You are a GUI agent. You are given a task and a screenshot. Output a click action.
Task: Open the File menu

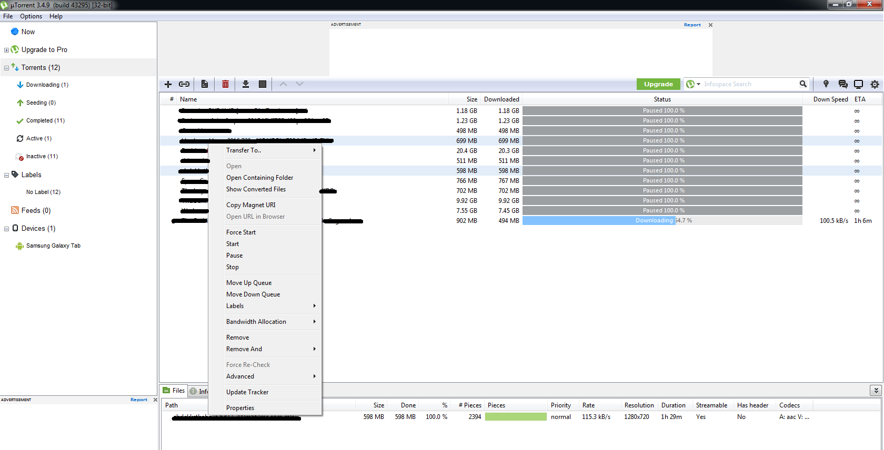click(x=8, y=16)
